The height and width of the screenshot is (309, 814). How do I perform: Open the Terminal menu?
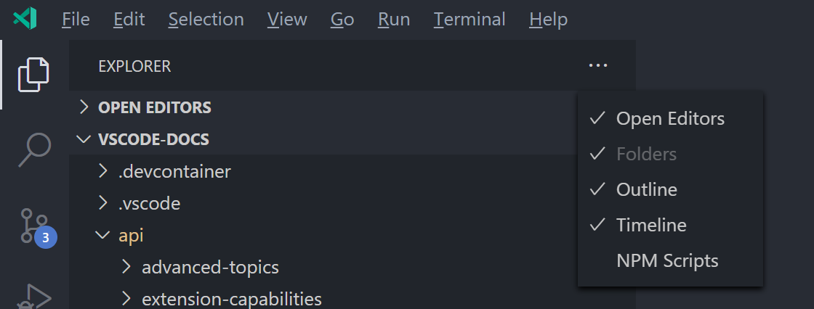[470, 20]
